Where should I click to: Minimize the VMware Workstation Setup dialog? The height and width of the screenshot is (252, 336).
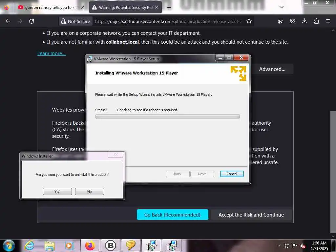coord(220,58)
